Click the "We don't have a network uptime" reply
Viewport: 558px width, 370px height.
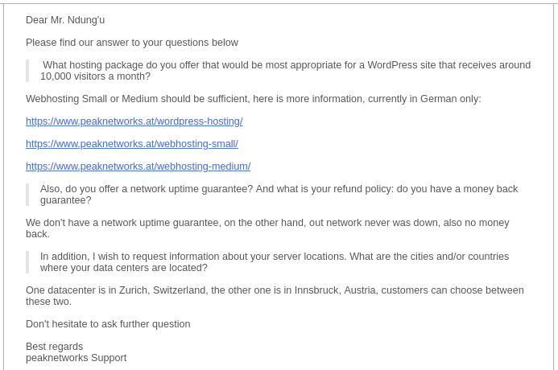pos(267,228)
